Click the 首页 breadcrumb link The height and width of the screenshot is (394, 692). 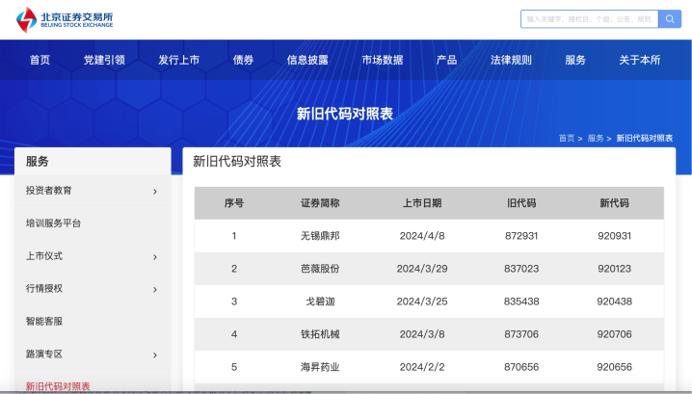point(566,138)
